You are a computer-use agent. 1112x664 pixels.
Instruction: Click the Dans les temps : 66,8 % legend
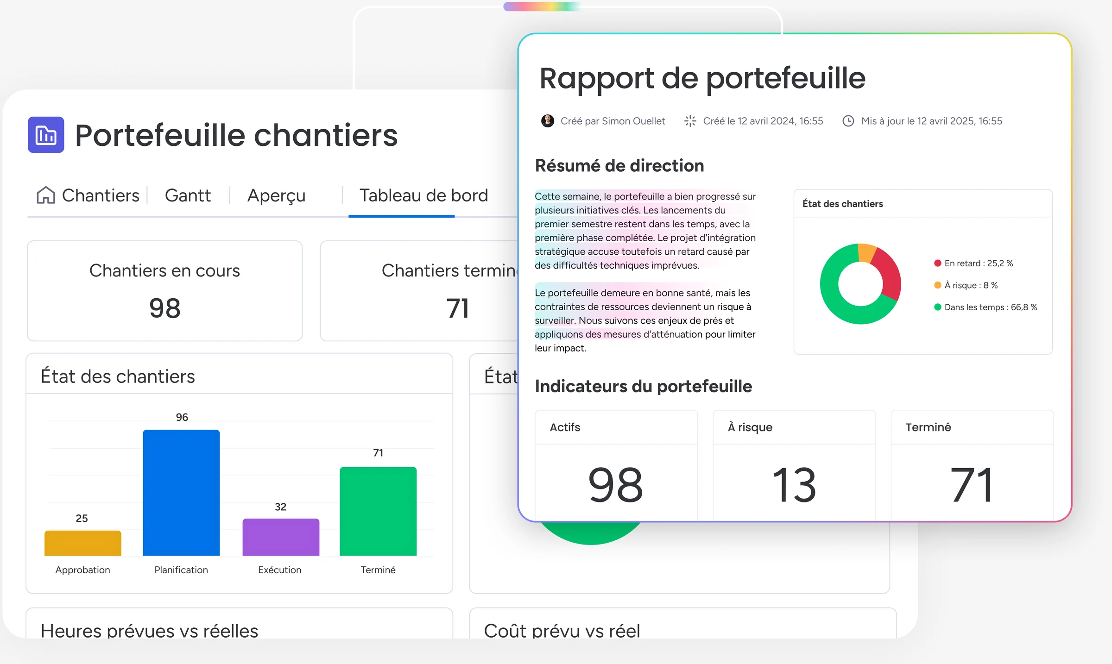pyautogui.click(x=986, y=307)
